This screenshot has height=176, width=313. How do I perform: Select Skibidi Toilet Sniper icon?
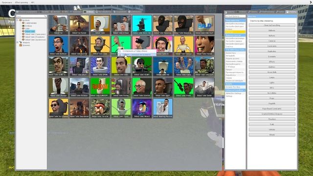[x=184, y=88]
